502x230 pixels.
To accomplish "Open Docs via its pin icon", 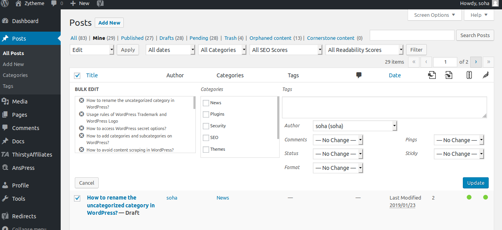I will [x=5, y=141].
